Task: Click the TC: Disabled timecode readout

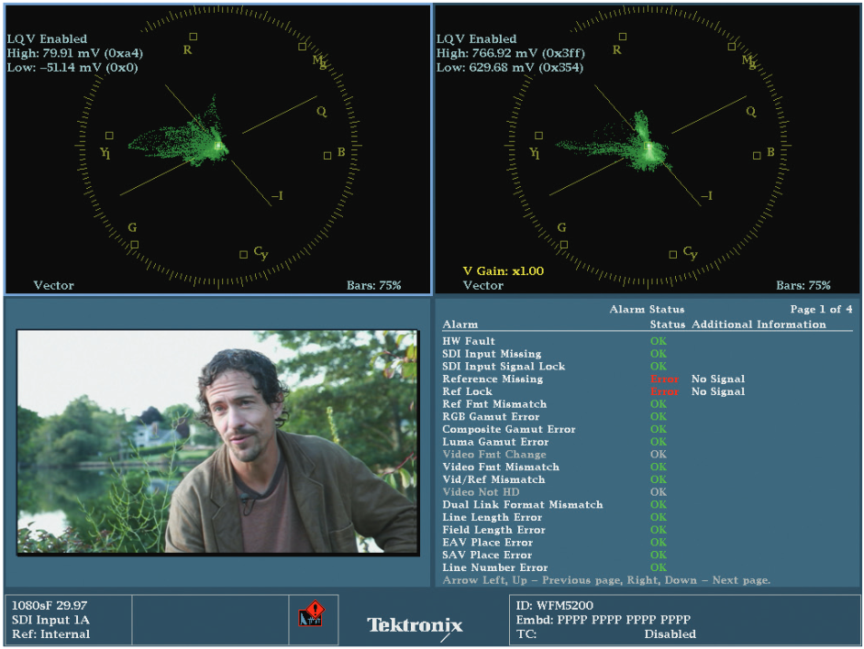Action: (x=605, y=634)
